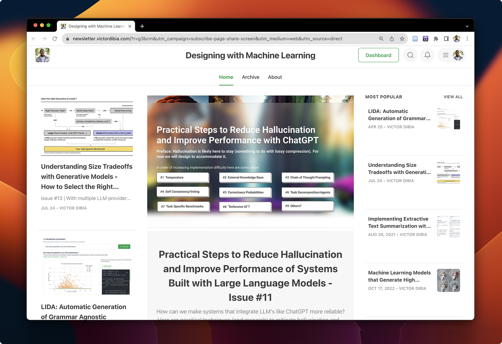502x344 pixels.
Task: Click the Chrome profile avatar
Action: coord(457,39)
